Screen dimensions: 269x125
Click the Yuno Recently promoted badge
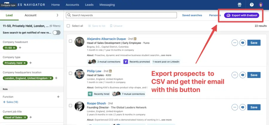pyautogui.click(x=137, y=62)
